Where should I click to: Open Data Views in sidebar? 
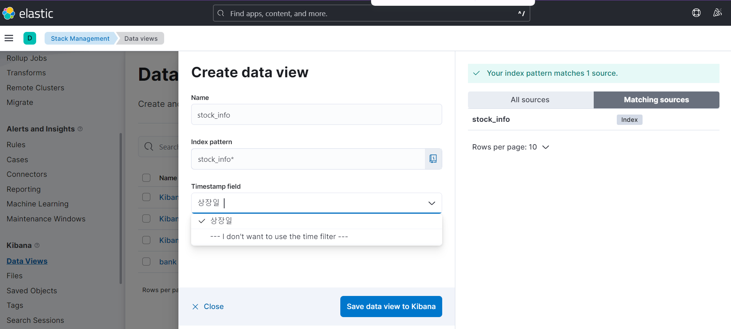point(27,261)
